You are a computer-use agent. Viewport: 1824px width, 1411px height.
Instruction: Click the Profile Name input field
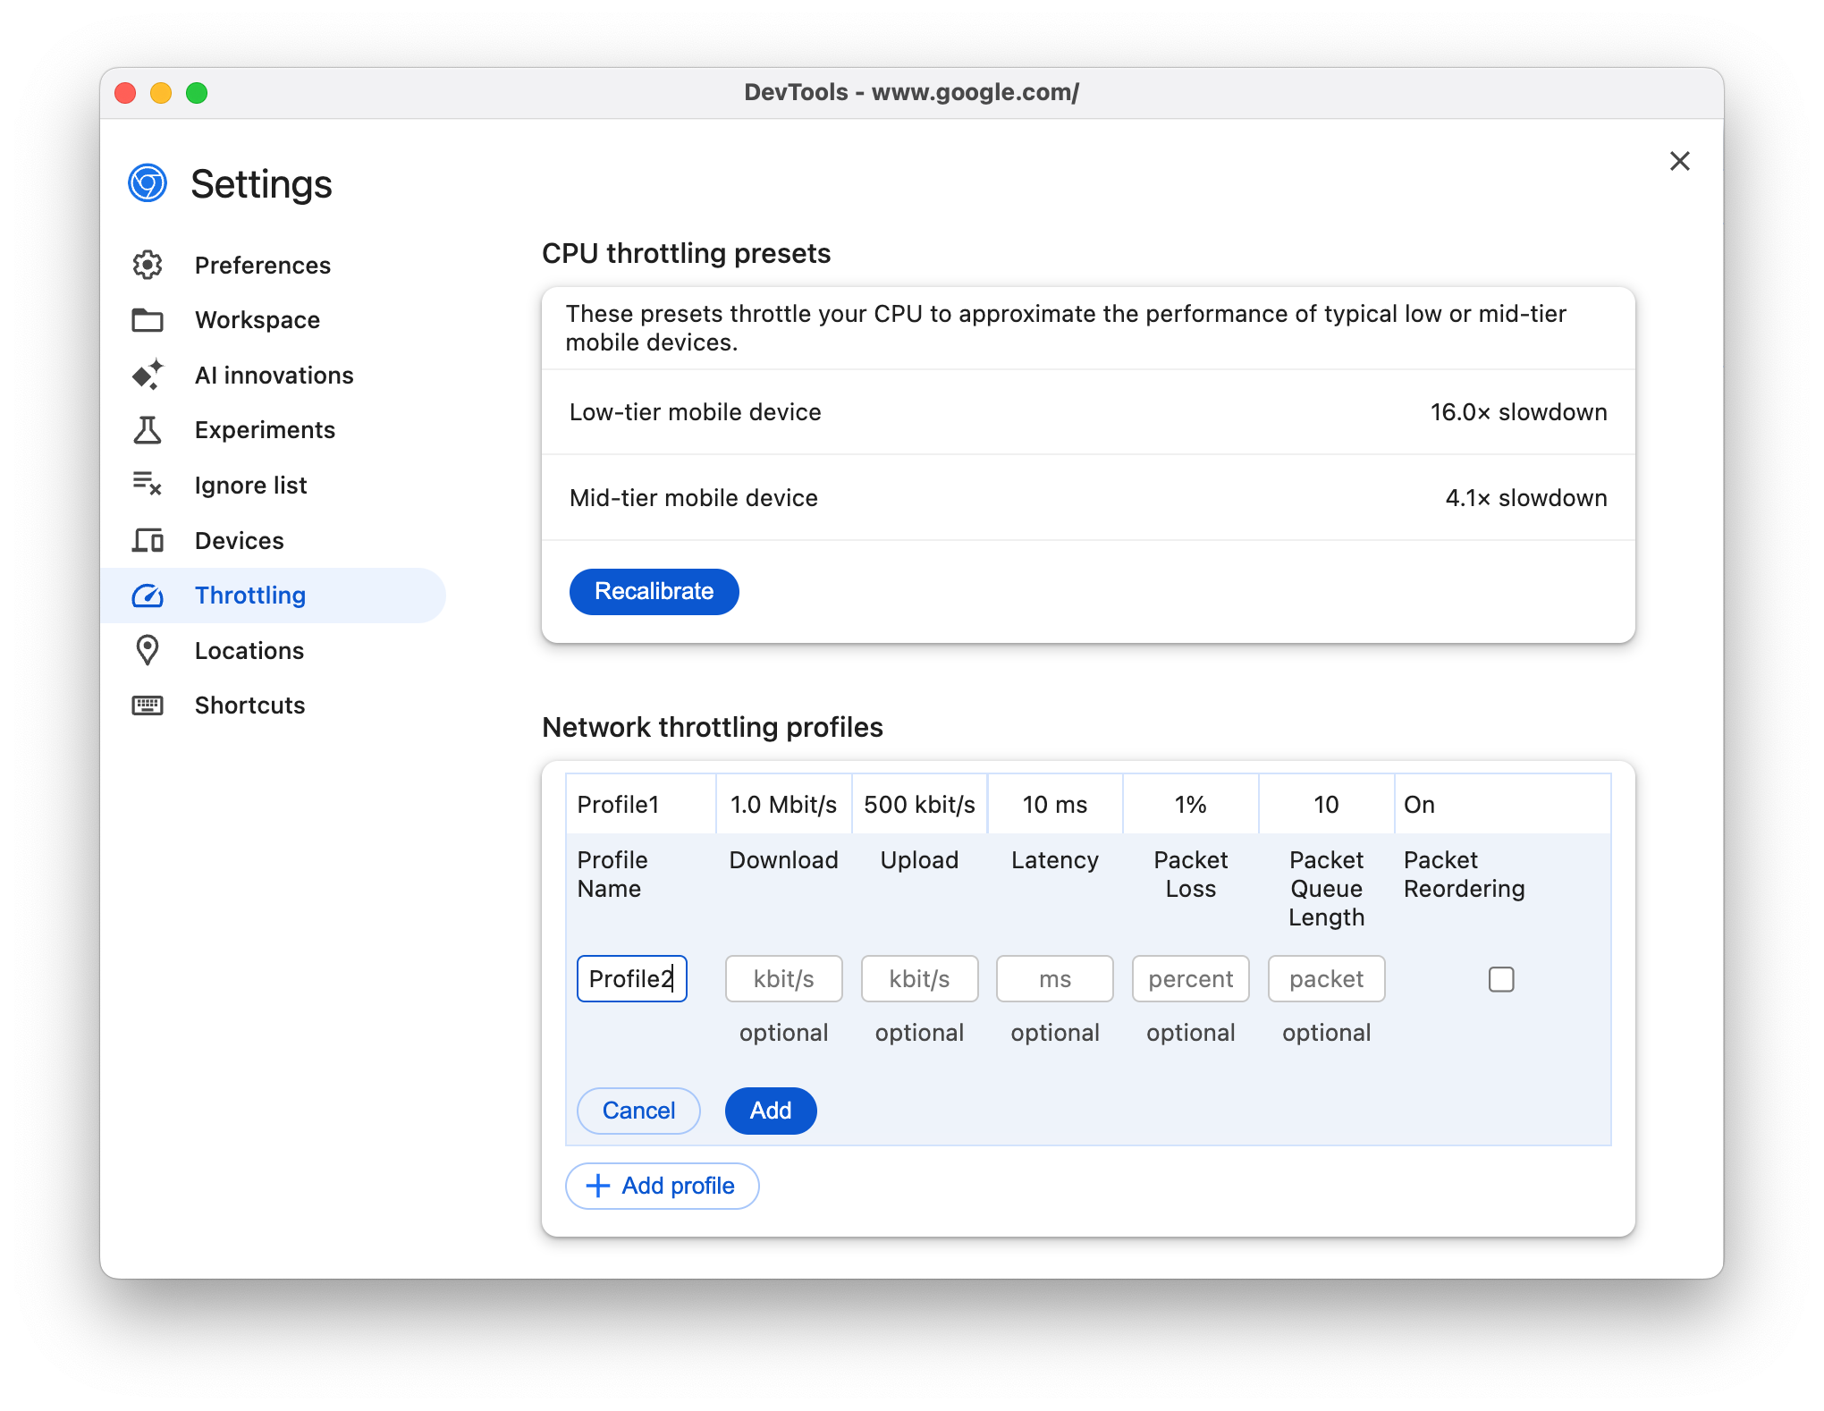pyautogui.click(x=629, y=977)
